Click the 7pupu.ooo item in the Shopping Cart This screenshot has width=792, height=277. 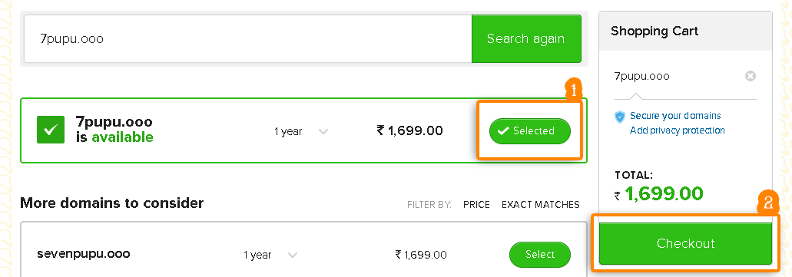[642, 76]
